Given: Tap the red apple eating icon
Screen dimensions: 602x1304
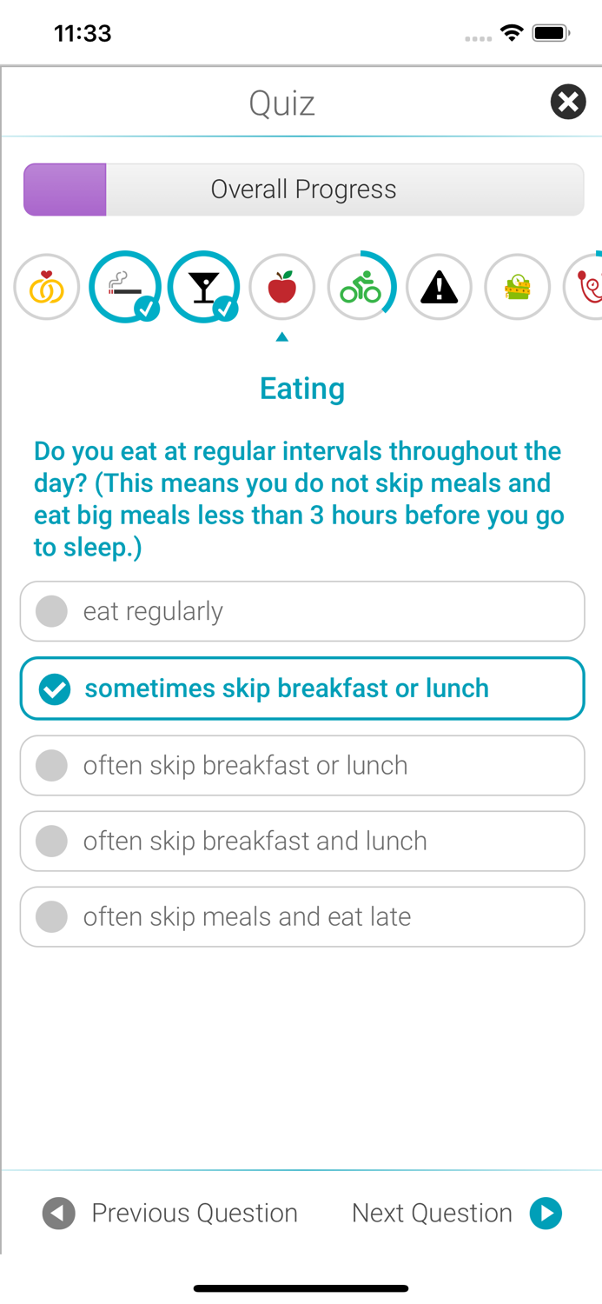Looking at the screenshot, I should 282,287.
